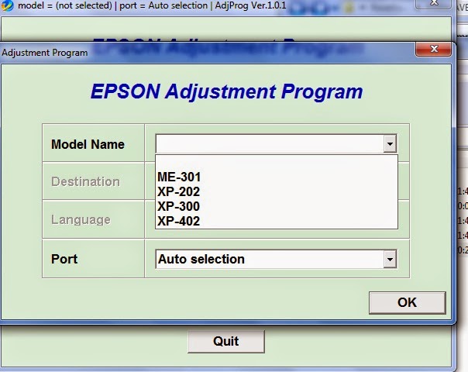468x372 pixels.
Task: Click Quit in the main window
Action: tap(226, 341)
